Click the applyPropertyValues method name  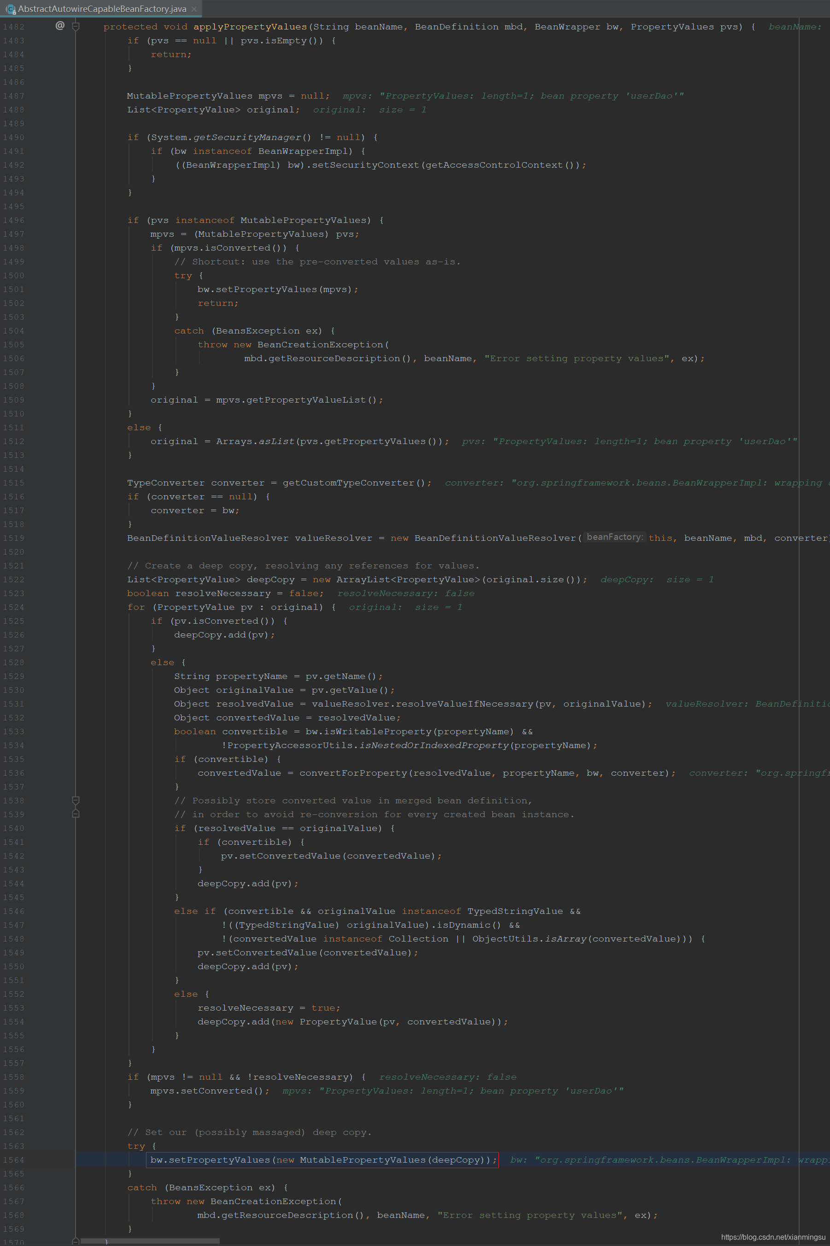coord(250,27)
